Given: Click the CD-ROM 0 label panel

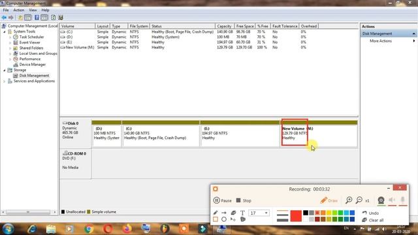Looking at the screenshot, I should tap(76, 163).
